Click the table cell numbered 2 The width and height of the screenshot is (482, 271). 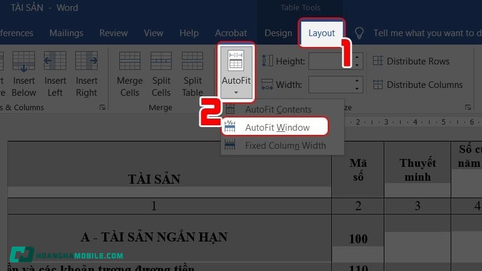point(358,205)
